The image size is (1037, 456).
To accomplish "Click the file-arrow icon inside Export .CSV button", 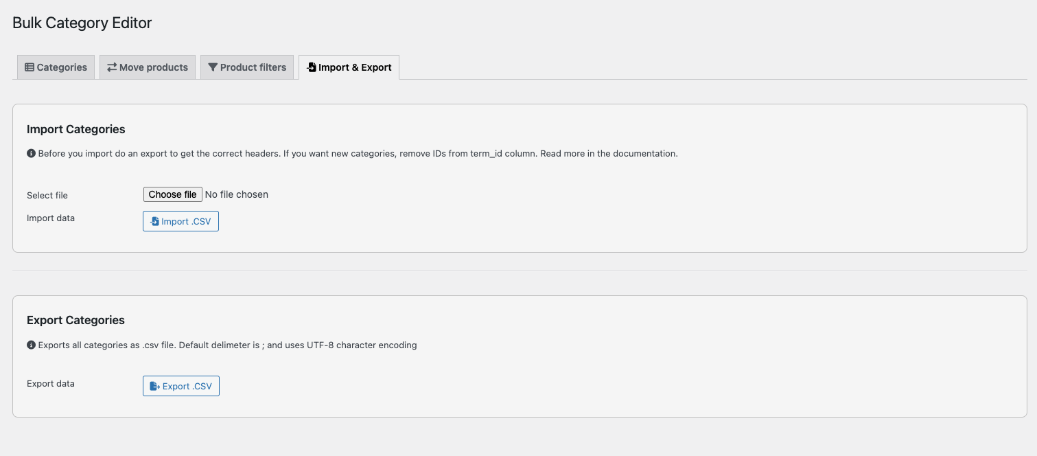I will point(155,387).
